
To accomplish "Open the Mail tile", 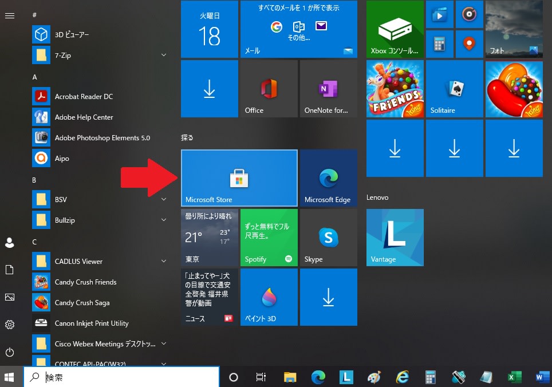I will pos(299,29).
